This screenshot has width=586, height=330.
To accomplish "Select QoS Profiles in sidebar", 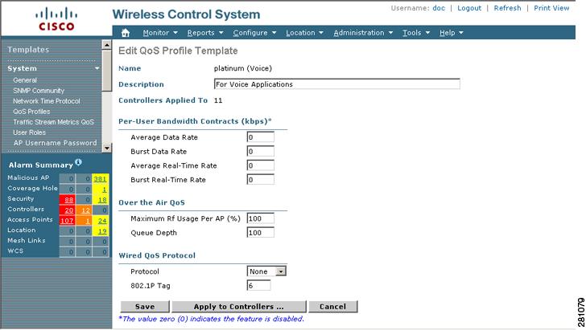I will 31,112.
